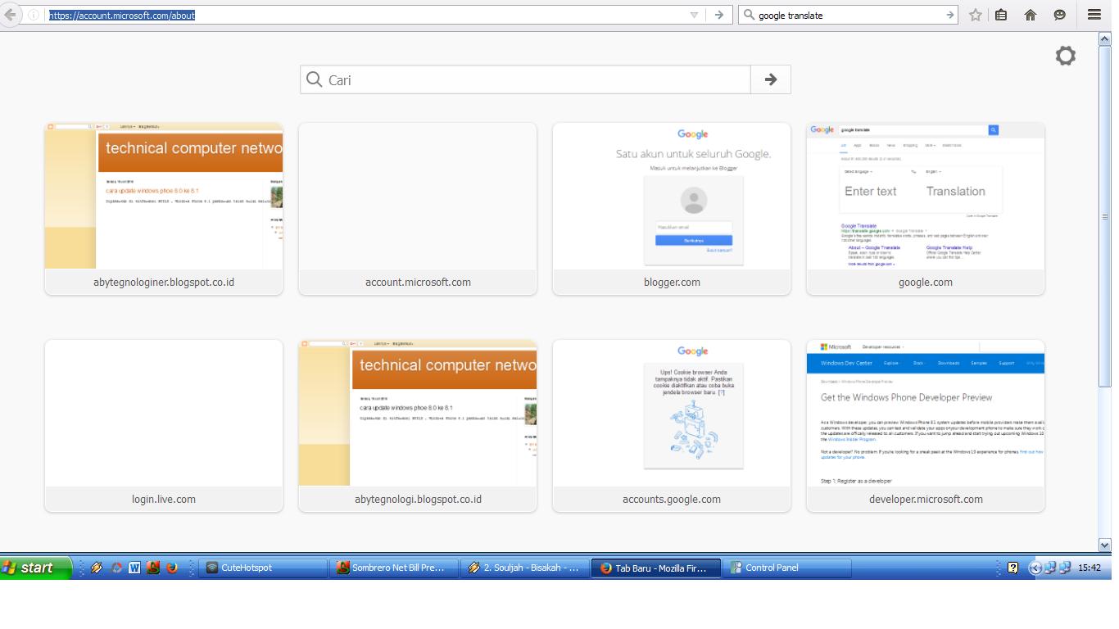Image resolution: width=1119 pixels, height=629 pixels.
Task: Open blogger.com tile
Action: [672, 209]
